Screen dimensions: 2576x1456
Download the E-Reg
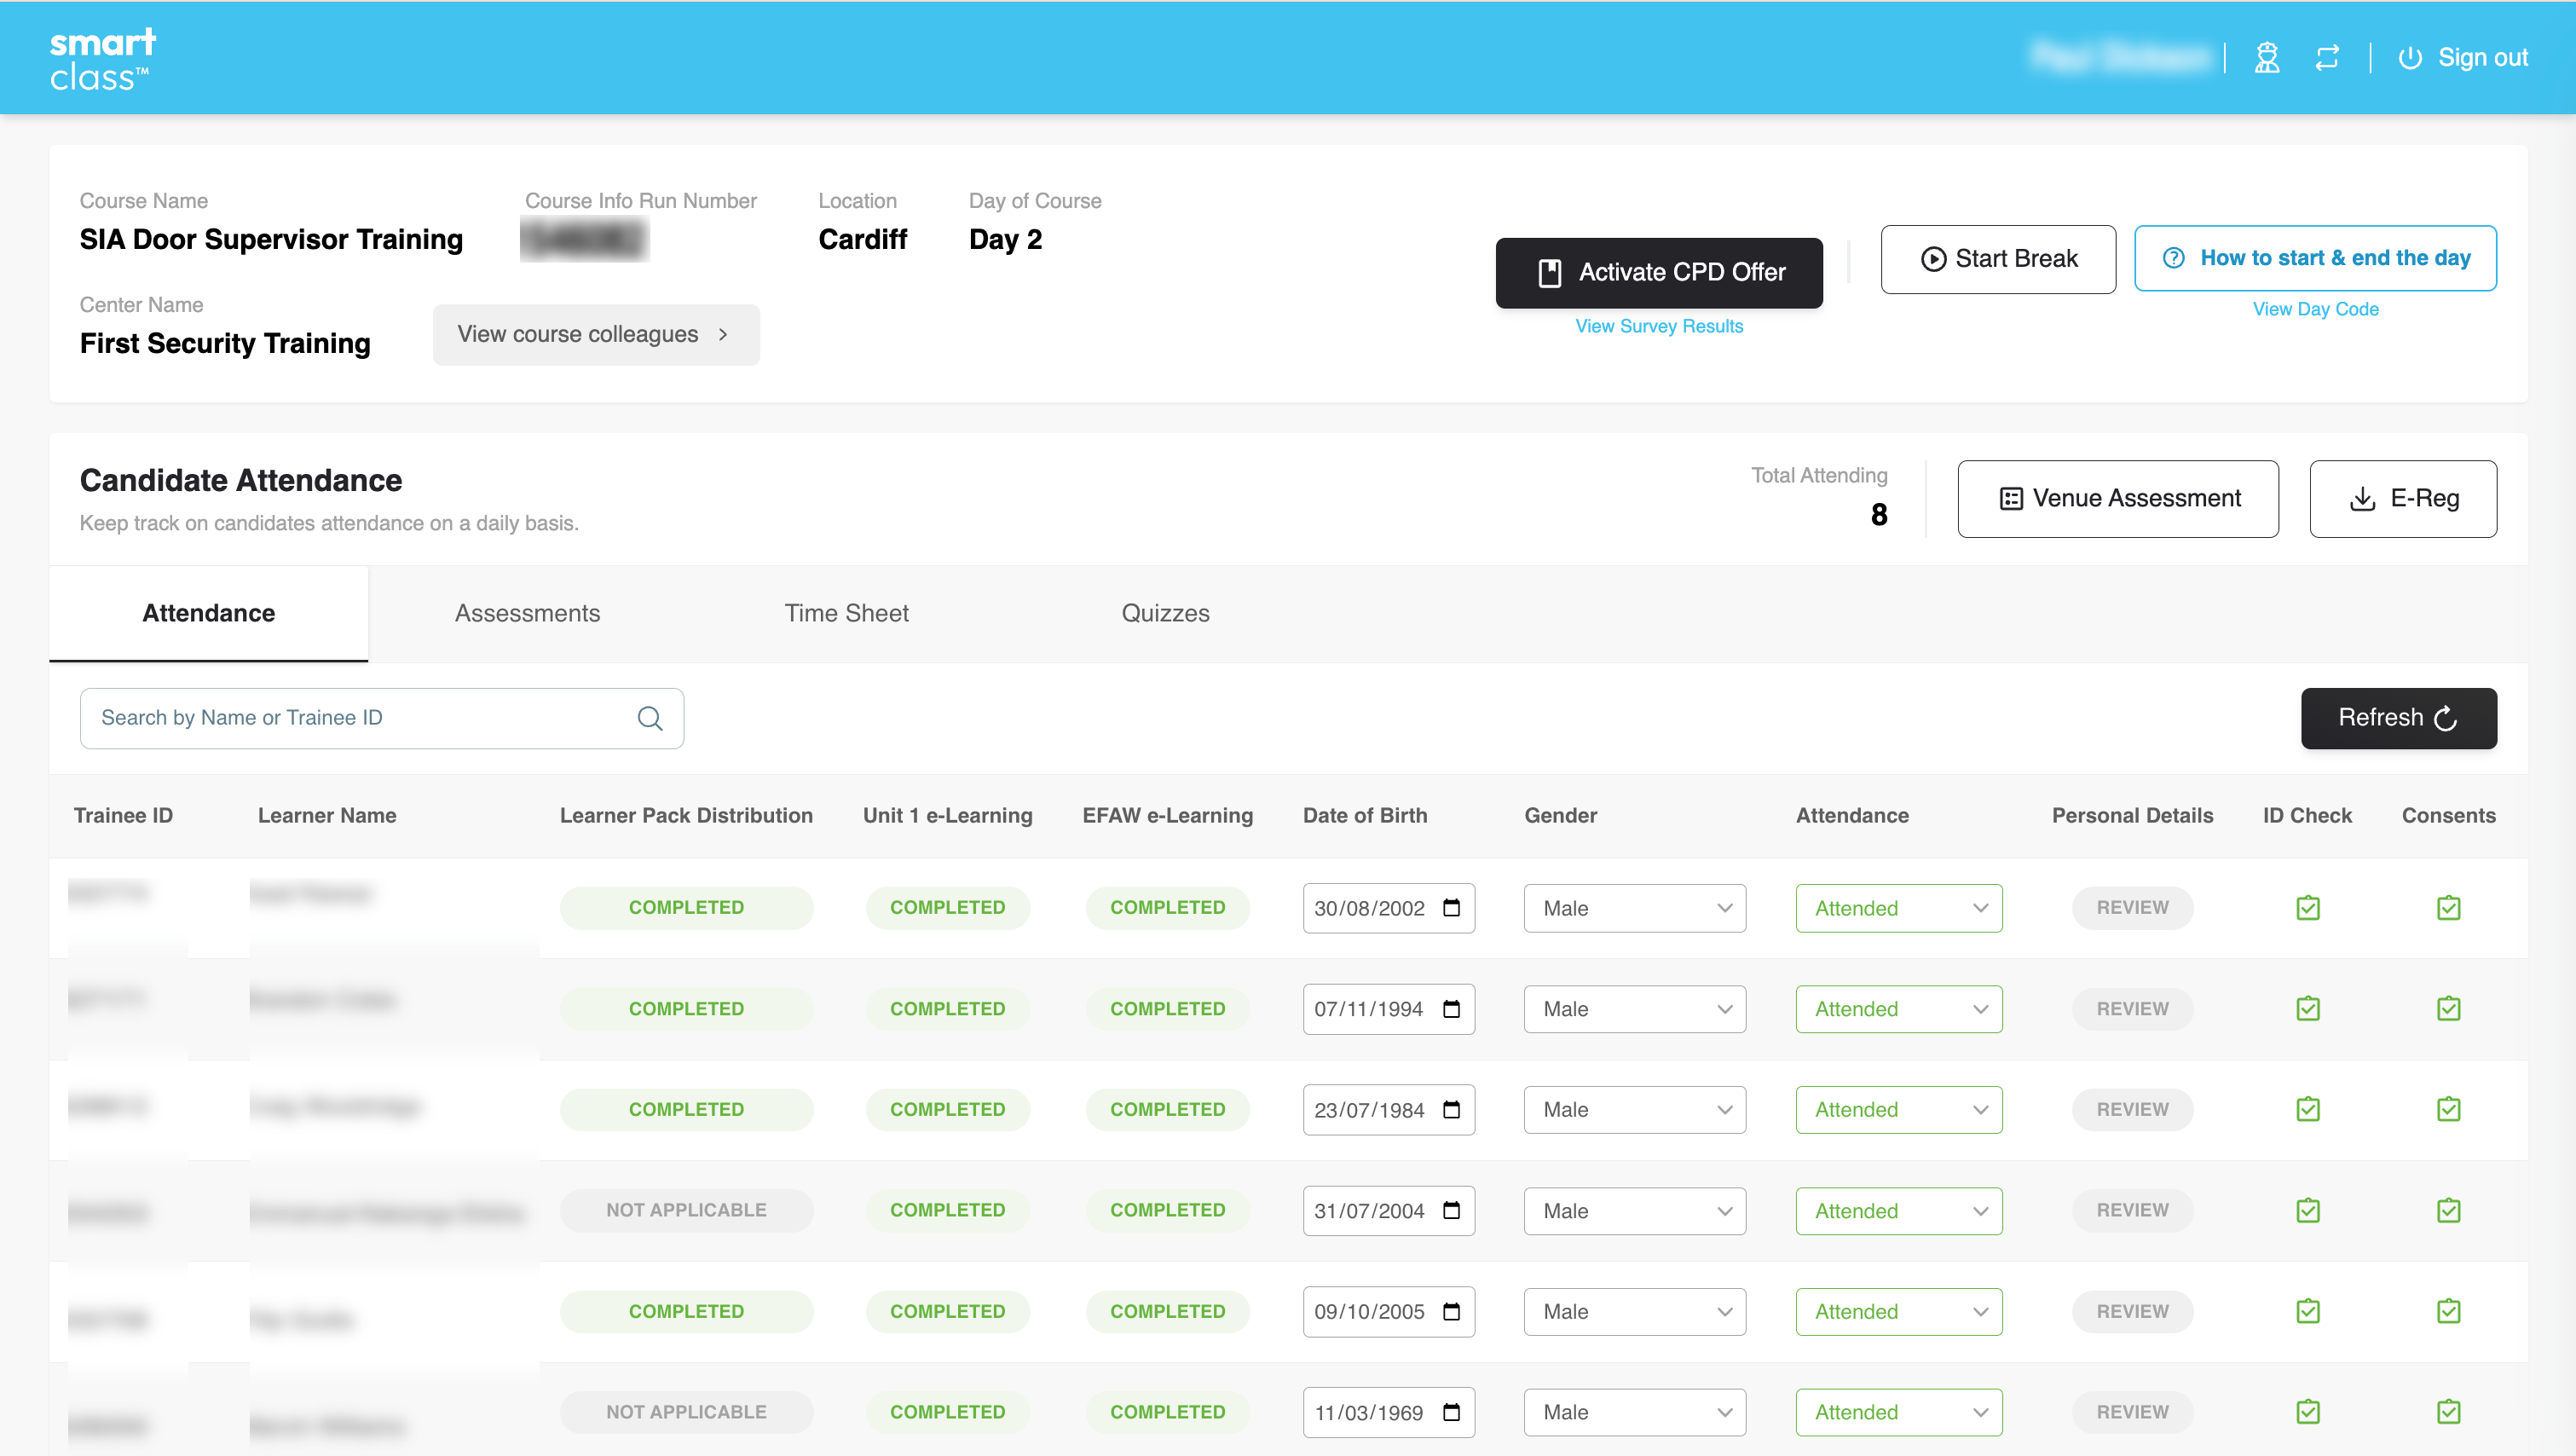[2403, 498]
